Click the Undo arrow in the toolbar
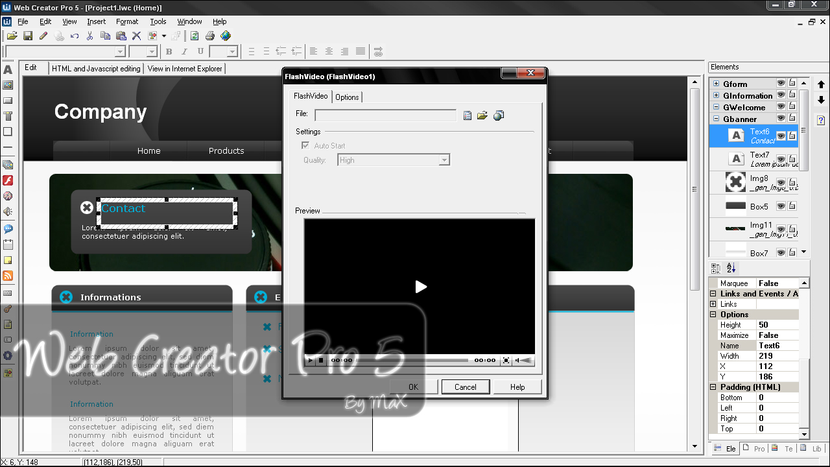The width and height of the screenshot is (830, 467). click(x=75, y=36)
